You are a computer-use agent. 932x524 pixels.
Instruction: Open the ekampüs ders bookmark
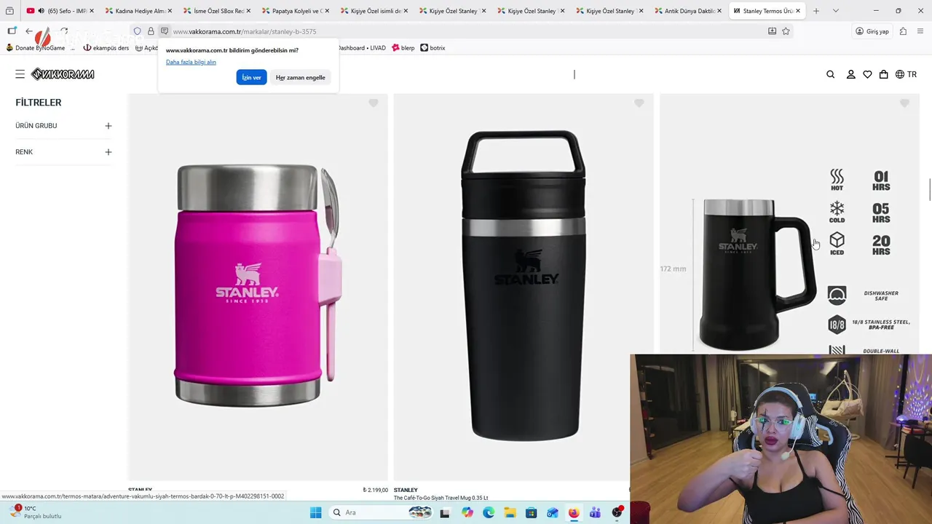click(106, 48)
